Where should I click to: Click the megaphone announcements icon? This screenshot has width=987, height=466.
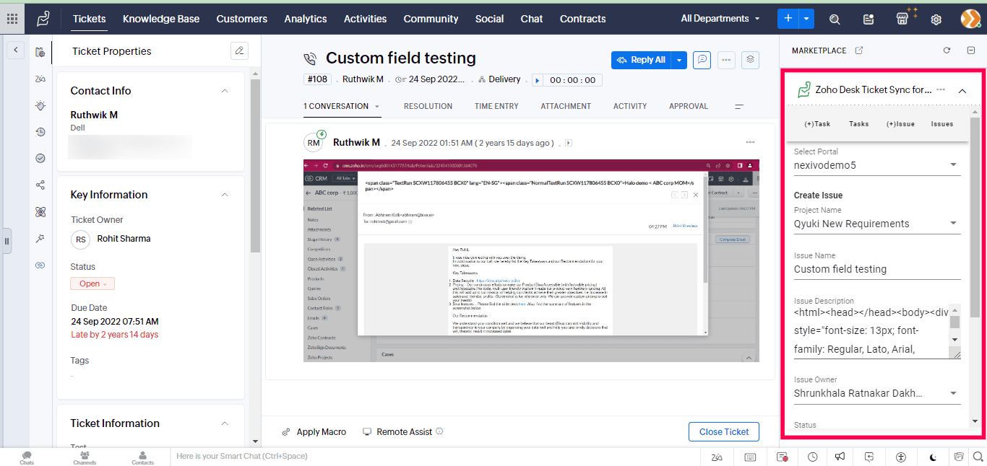tap(840, 457)
